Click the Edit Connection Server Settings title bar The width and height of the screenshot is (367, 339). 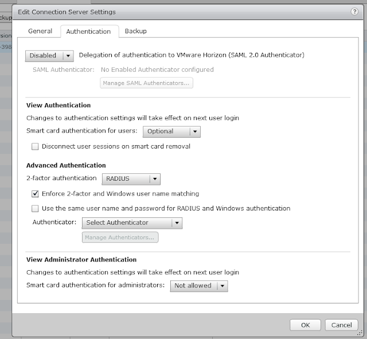[172, 11]
